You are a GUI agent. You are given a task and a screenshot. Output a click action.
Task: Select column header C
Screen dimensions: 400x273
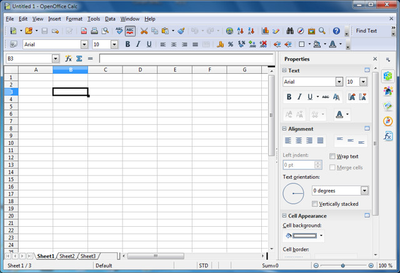pos(105,69)
